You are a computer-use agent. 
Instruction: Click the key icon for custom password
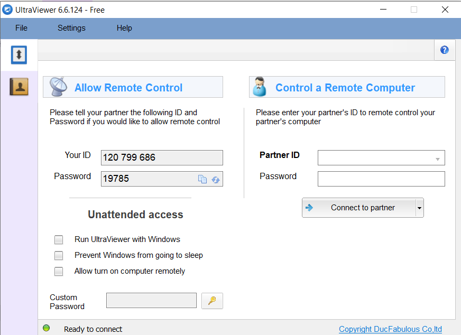(212, 301)
